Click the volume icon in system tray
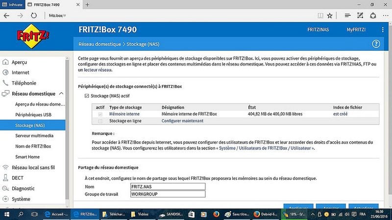Image resolution: width=392 pixels, height=220 pixels. tap(347, 214)
